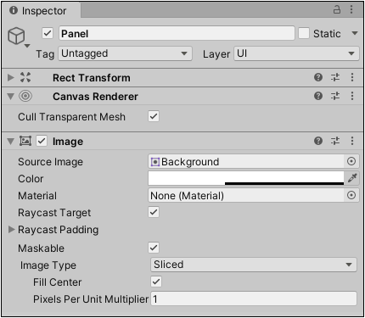Expand the Raycast Padding foldout arrow
This screenshot has width=365, height=318.
(11, 229)
